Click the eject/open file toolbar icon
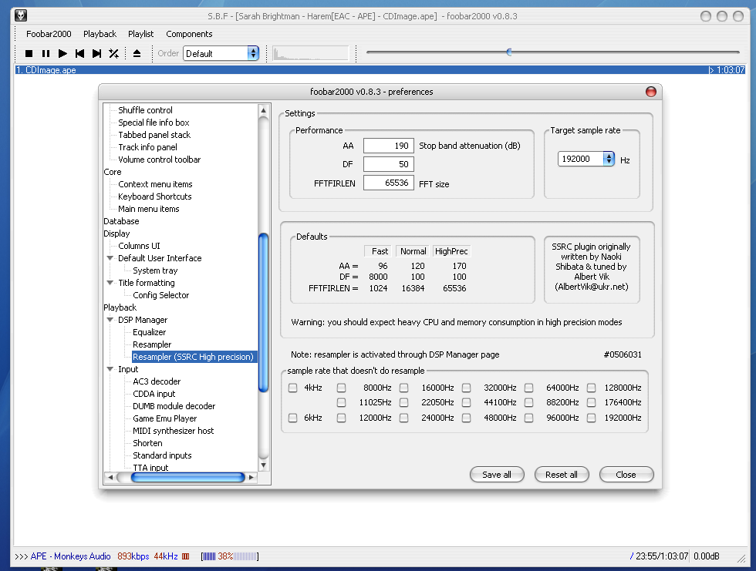Image resolution: width=756 pixels, height=571 pixels. [137, 53]
